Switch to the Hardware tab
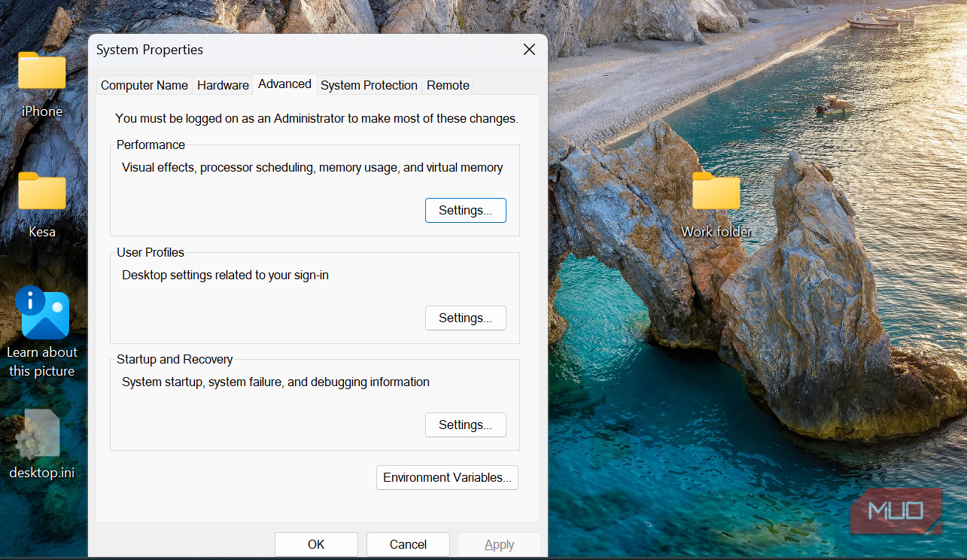 click(x=223, y=85)
